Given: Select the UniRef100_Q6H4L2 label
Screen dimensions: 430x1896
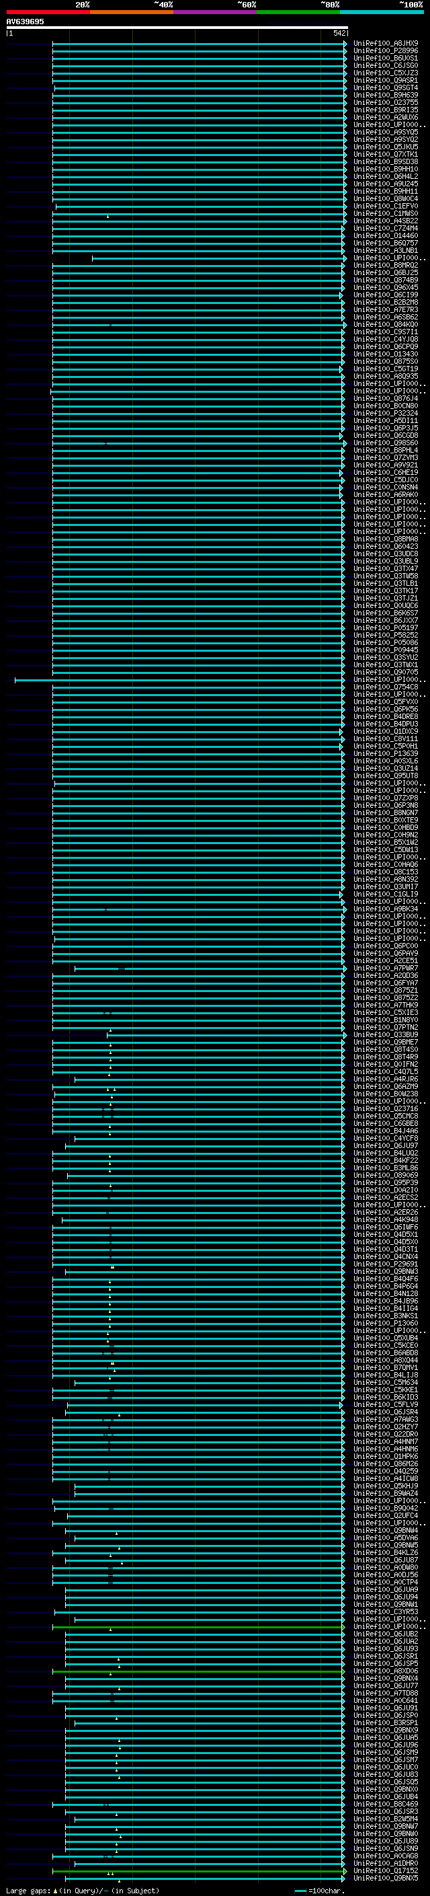Looking at the screenshot, I should point(385,176).
